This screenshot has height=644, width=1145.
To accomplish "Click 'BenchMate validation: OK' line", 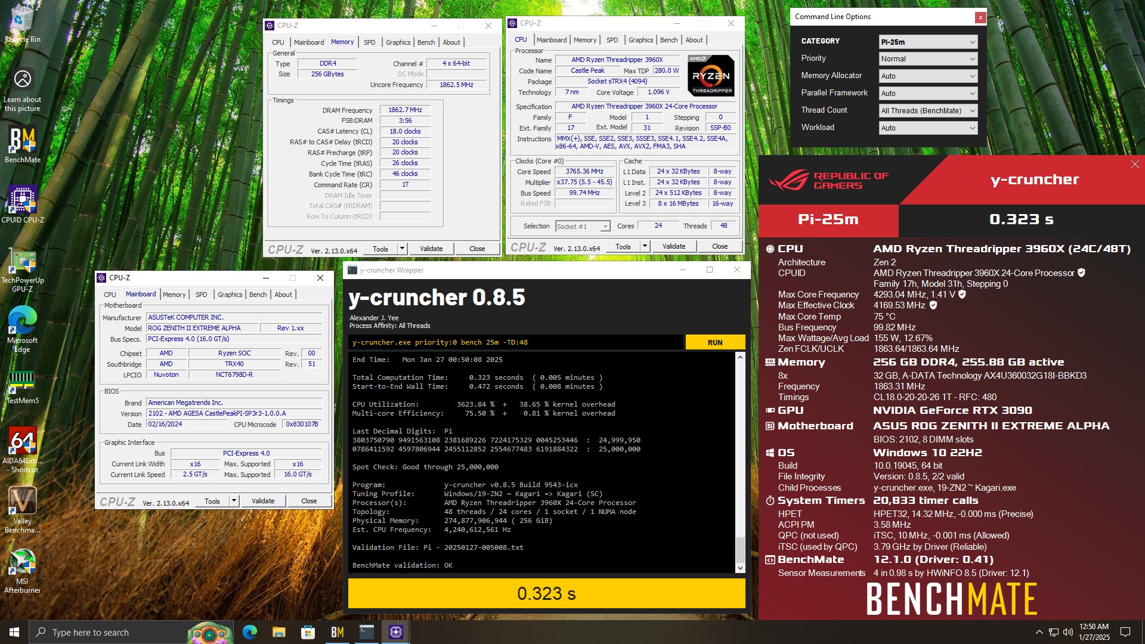I will coord(402,565).
